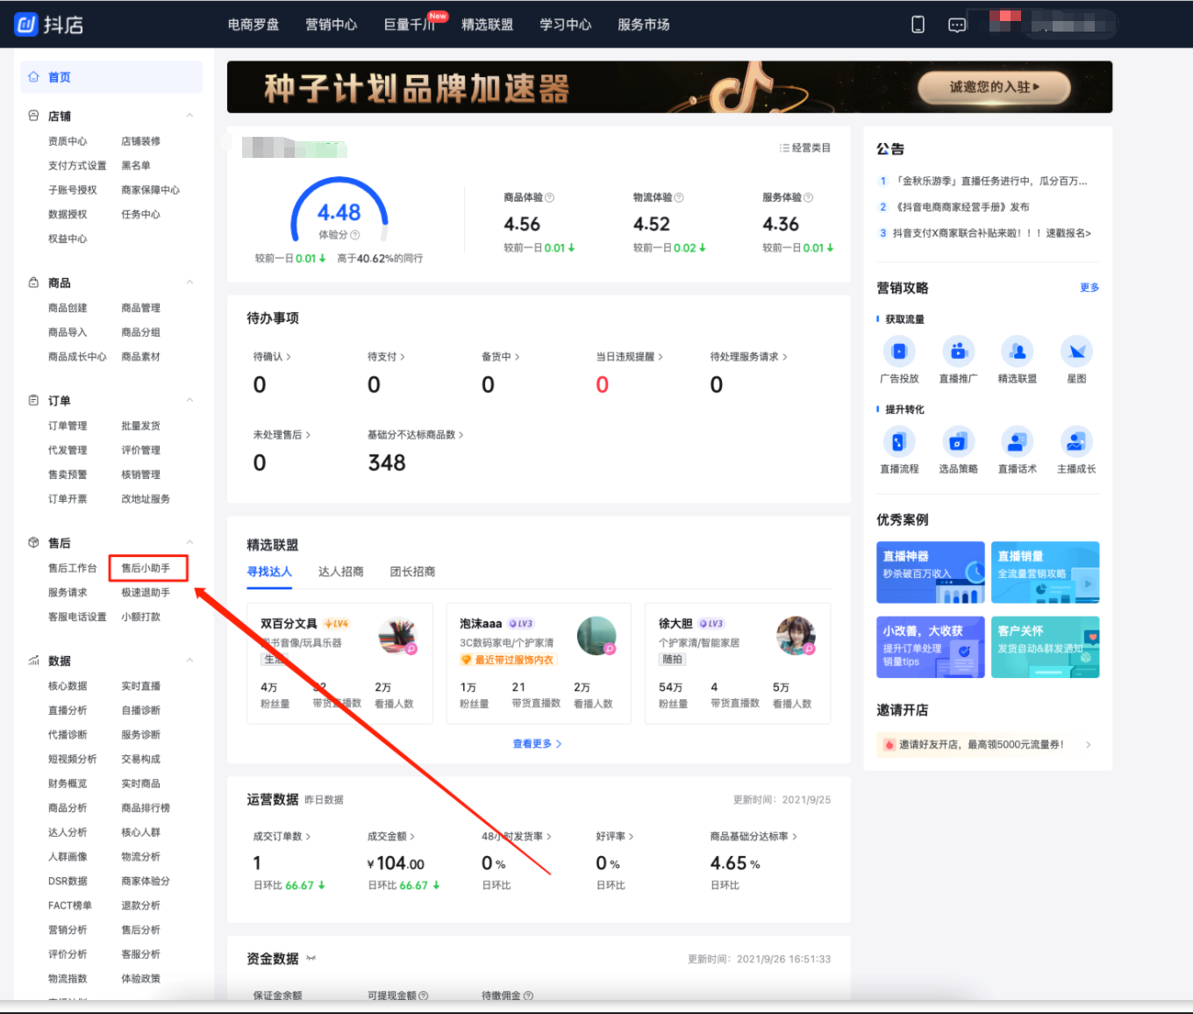Image resolution: width=1193 pixels, height=1014 pixels.
Task: Open 营销中心 in top menu
Action: point(332,25)
